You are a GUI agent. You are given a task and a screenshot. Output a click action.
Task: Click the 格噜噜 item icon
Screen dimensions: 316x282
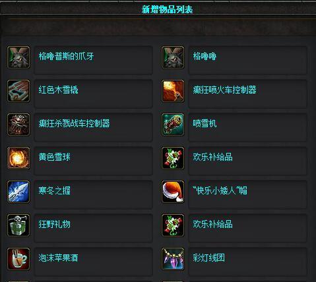point(173,57)
